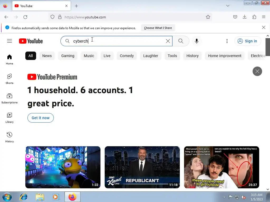Open tracking protection shield panel
Screen dimensions: 270x202
(52, 17)
